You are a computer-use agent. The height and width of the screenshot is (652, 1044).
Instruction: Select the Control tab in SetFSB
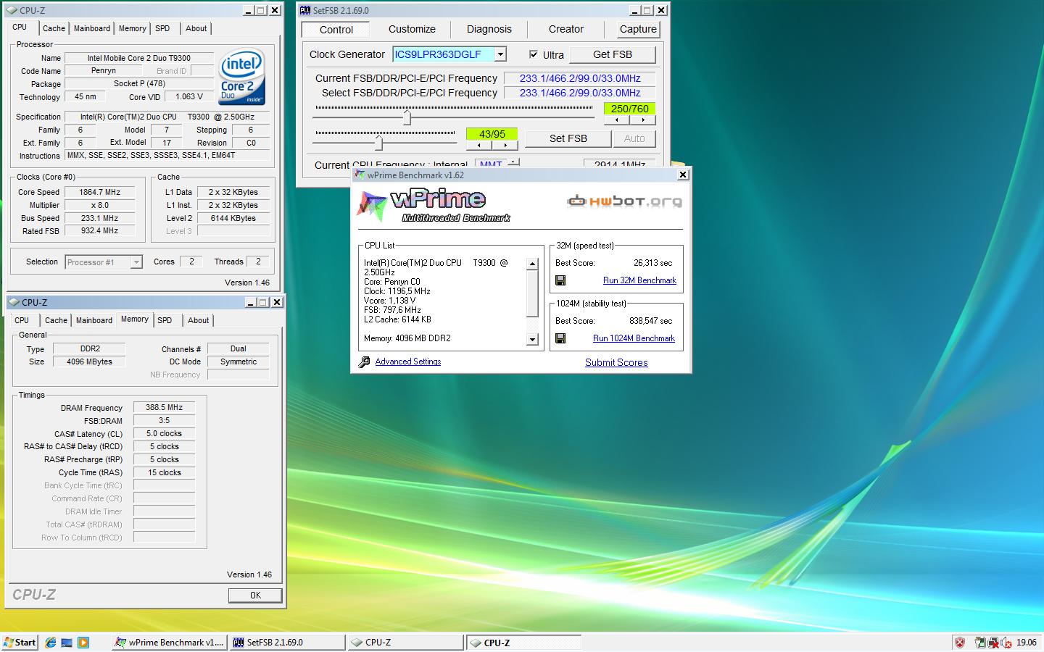pos(336,30)
